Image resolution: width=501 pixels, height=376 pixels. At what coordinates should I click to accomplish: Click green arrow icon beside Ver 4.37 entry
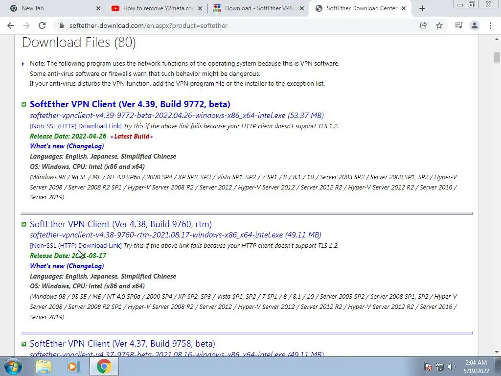pyautogui.click(x=23, y=344)
